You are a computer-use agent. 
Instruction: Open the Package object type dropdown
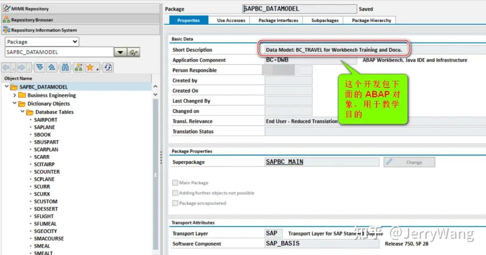coord(75,41)
